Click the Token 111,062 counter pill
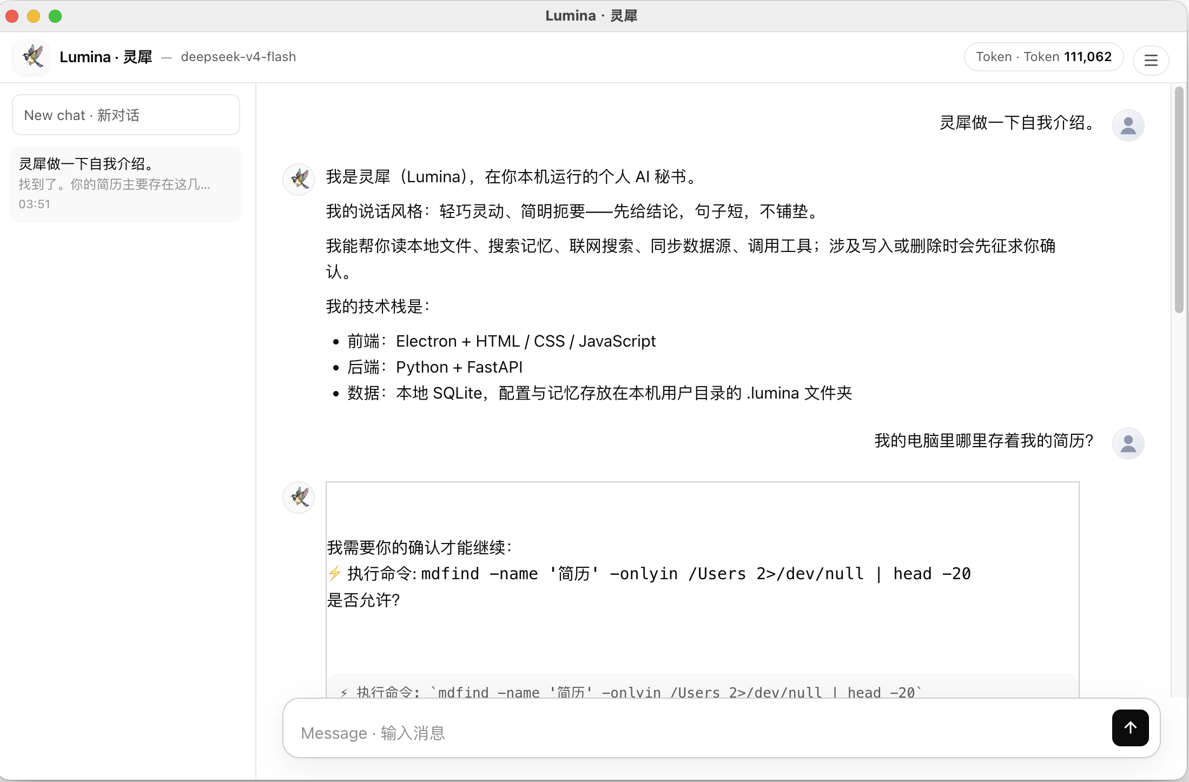Viewport: 1189px width, 782px height. (1043, 57)
